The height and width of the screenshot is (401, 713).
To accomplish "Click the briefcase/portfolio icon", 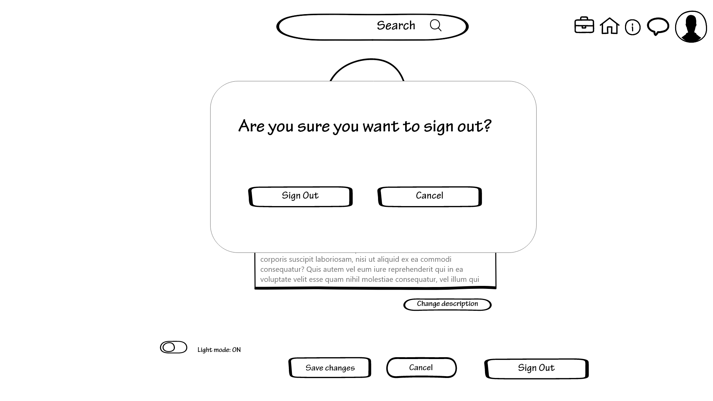I will pos(584,26).
